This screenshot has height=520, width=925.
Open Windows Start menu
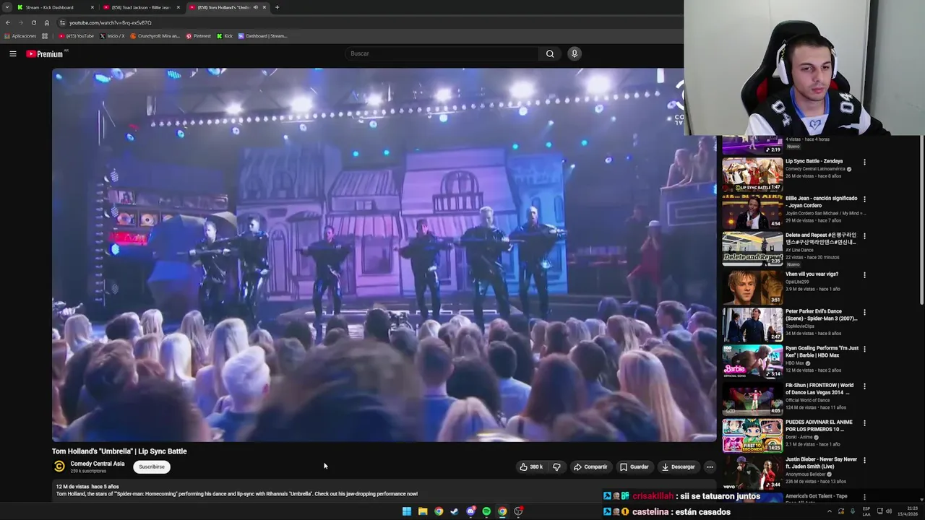coord(407,511)
